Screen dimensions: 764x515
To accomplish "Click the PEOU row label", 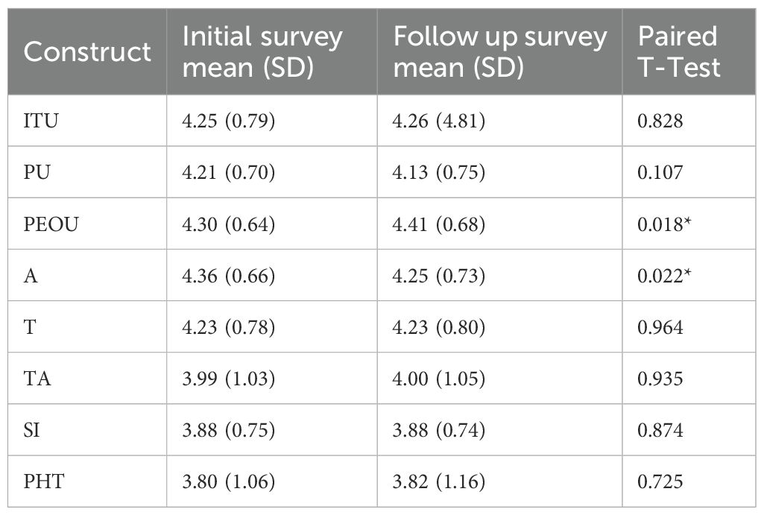I will 49,224.
